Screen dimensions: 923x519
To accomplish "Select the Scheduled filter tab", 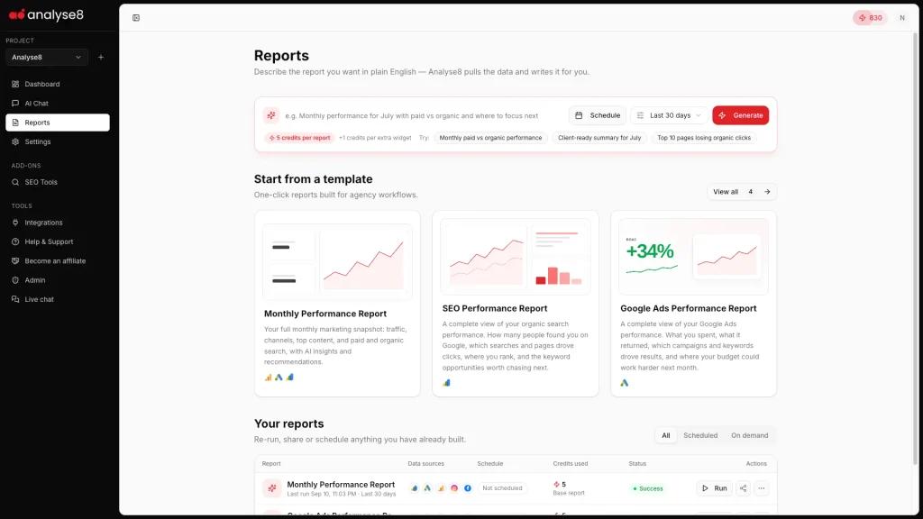I will pyautogui.click(x=700, y=435).
